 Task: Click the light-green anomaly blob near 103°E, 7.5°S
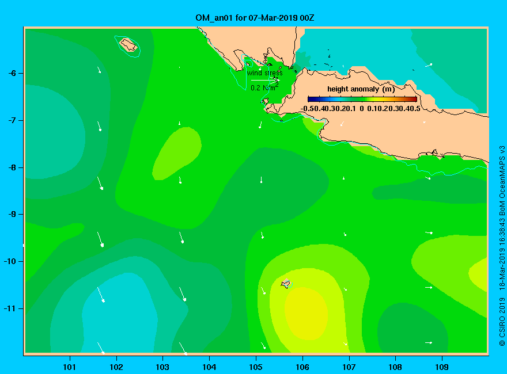177,154
